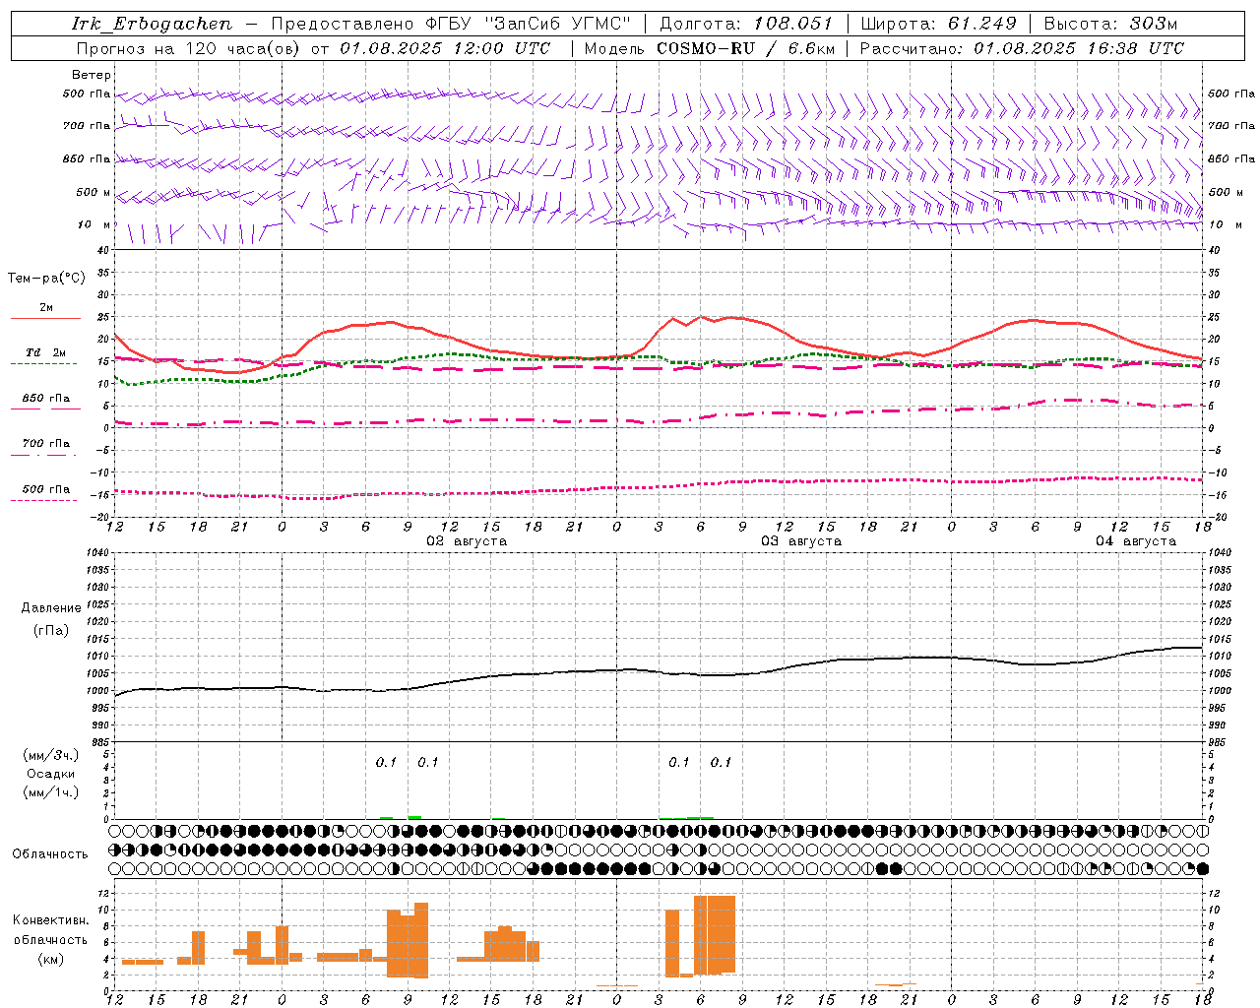The image size is (1260, 1008).
Task: Click the '(мм/3ч.)' precipitation unit label
Action: tap(50, 755)
